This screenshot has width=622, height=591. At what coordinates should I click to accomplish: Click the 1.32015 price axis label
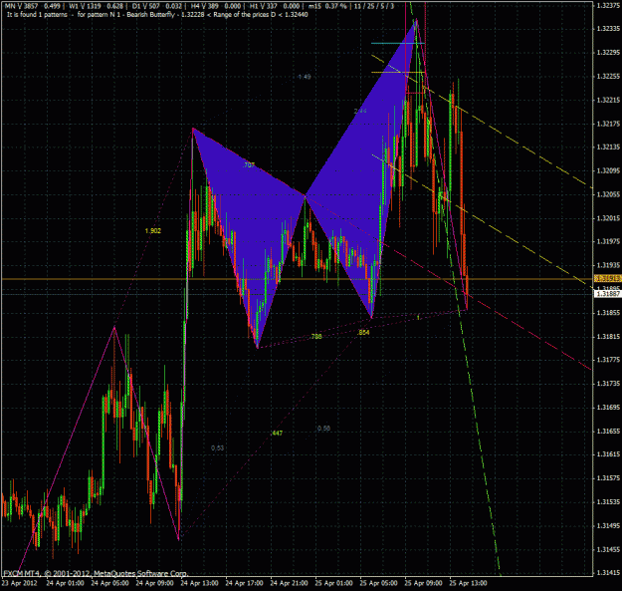pyautogui.click(x=608, y=218)
